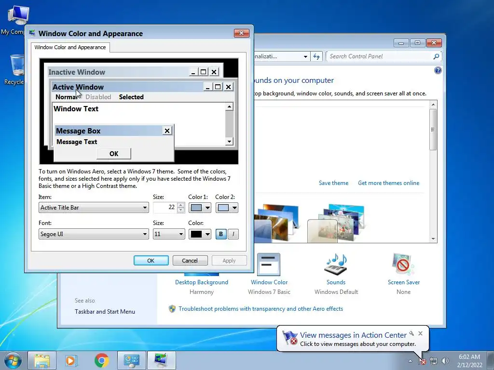Select the Window Color and Appearance tab
The width and height of the screenshot is (494, 370).
(x=70, y=47)
